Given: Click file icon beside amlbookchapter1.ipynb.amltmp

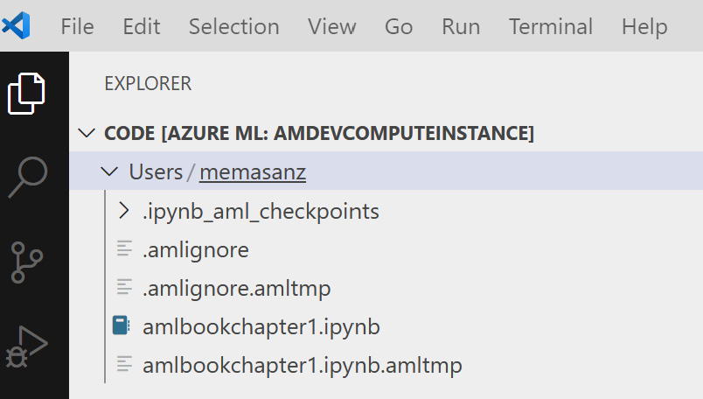Looking at the screenshot, I should (124, 364).
